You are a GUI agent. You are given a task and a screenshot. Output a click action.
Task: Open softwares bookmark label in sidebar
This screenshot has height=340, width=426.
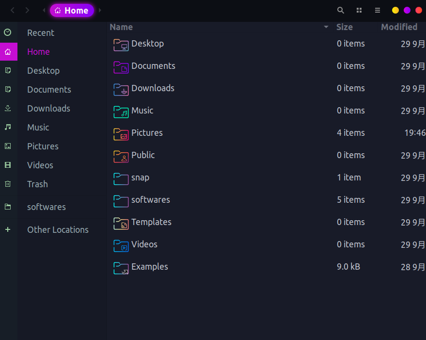pyautogui.click(x=46, y=207)
